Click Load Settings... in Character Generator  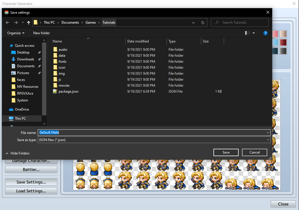click(31, 191)
